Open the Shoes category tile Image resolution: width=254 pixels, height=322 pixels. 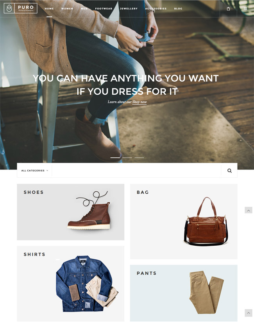71,212
